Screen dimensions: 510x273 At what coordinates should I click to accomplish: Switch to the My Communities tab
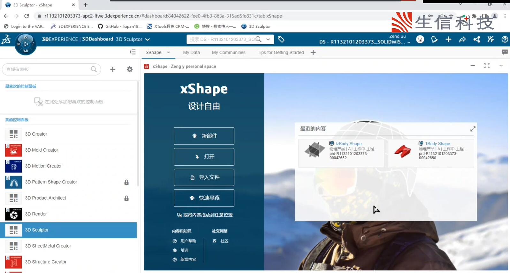tap(229, 52)
